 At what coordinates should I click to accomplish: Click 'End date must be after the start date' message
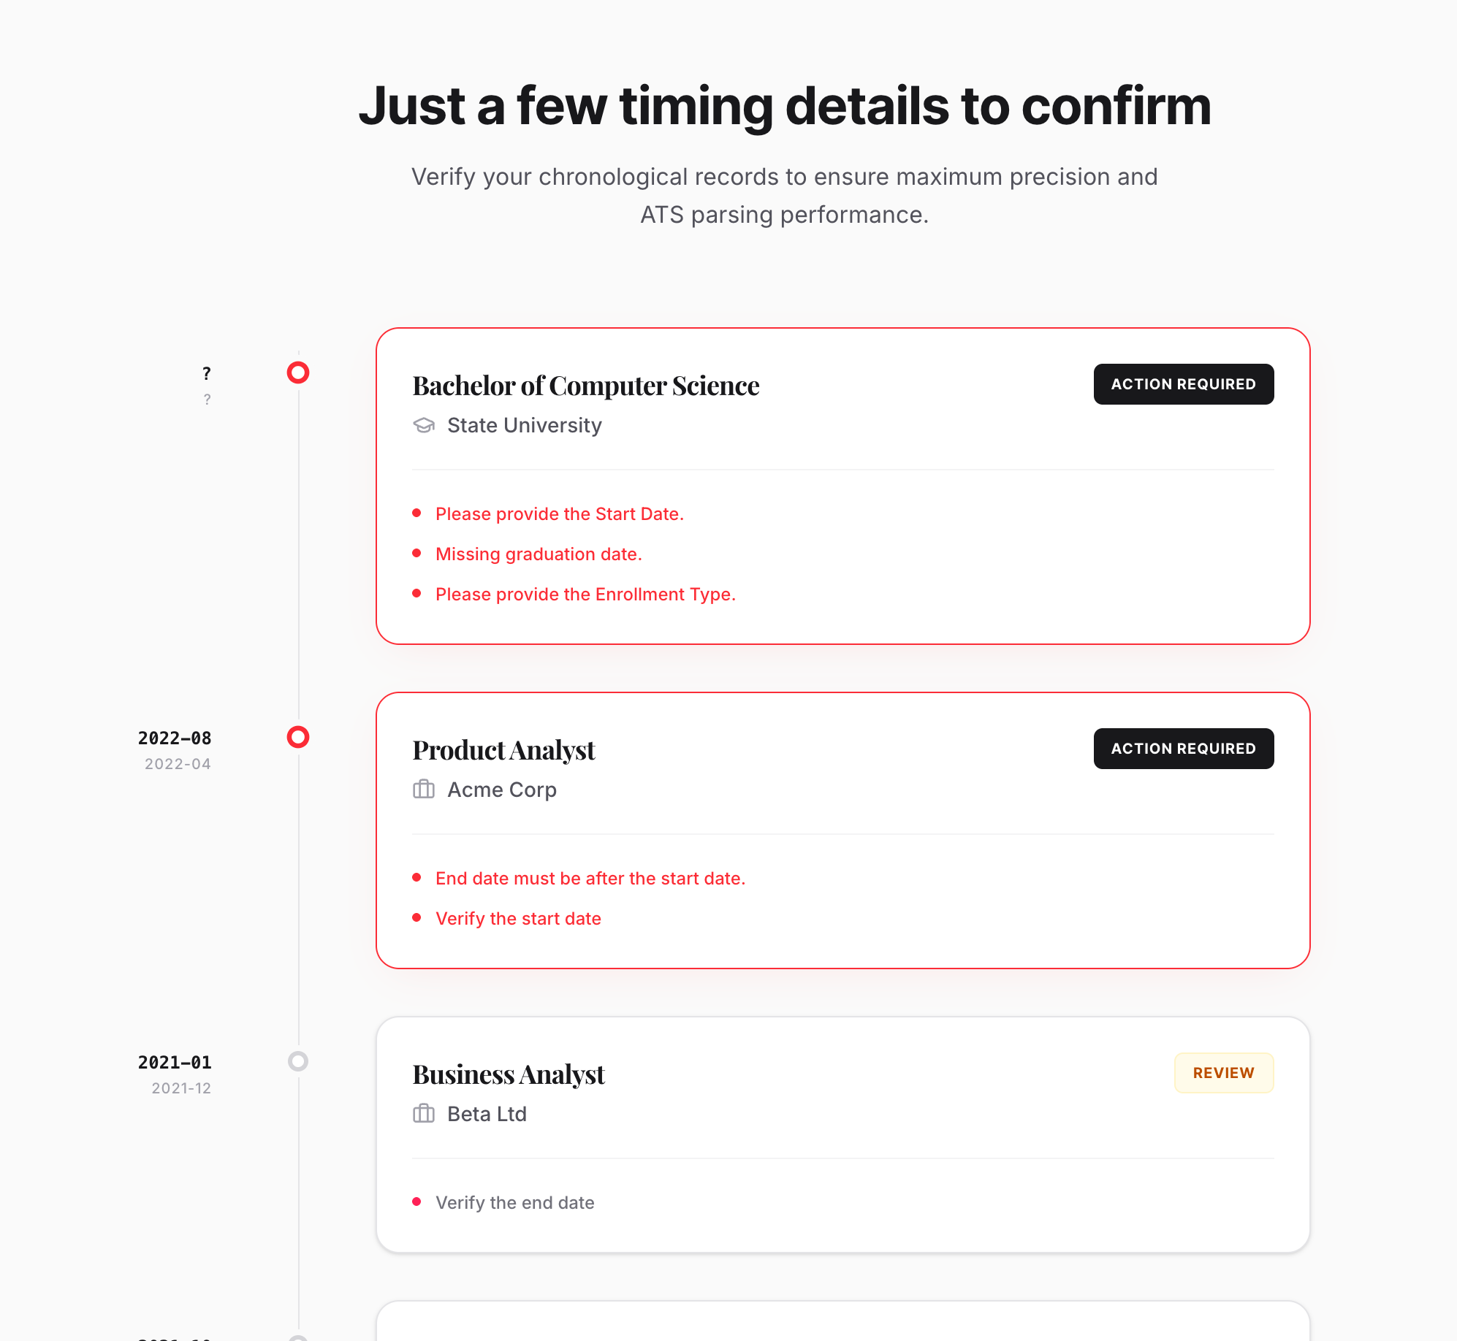[590, 879]
